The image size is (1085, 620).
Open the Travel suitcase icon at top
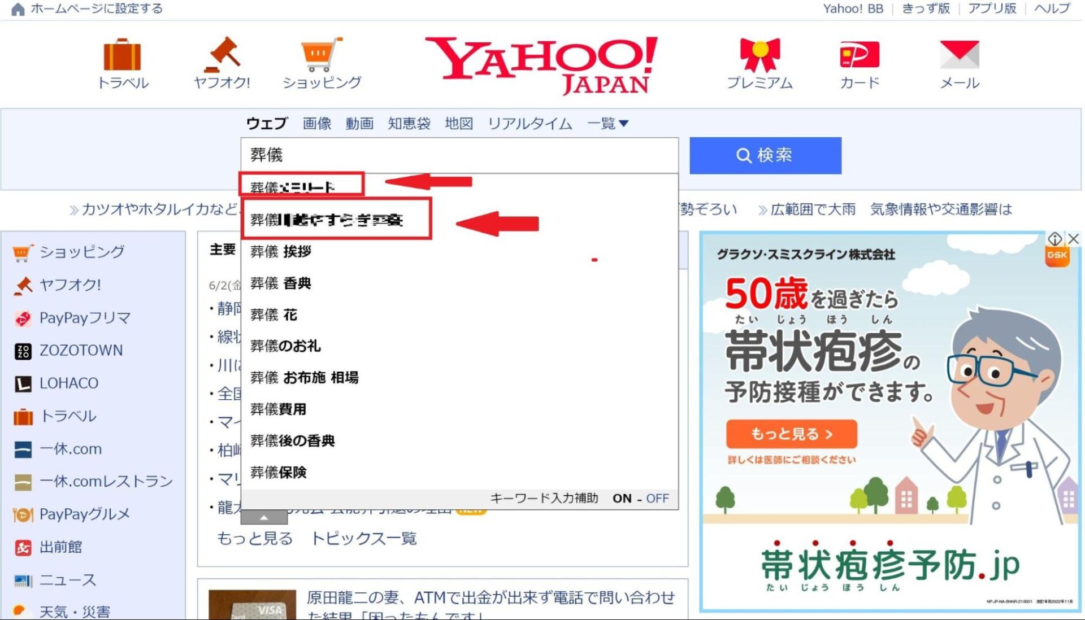(123, 55)
